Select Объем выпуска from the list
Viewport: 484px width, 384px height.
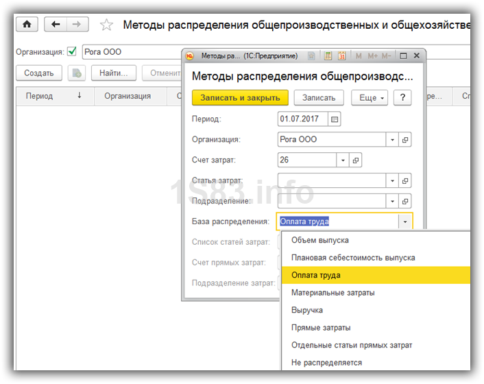(x=320, y=240)
